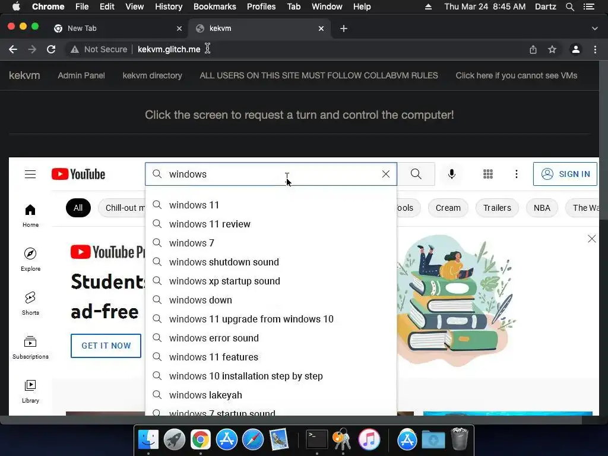Image resolution: width=608 pixels, height=456 pixels.
Task: Open Terminal from the Dock
Action: [317, 439]
